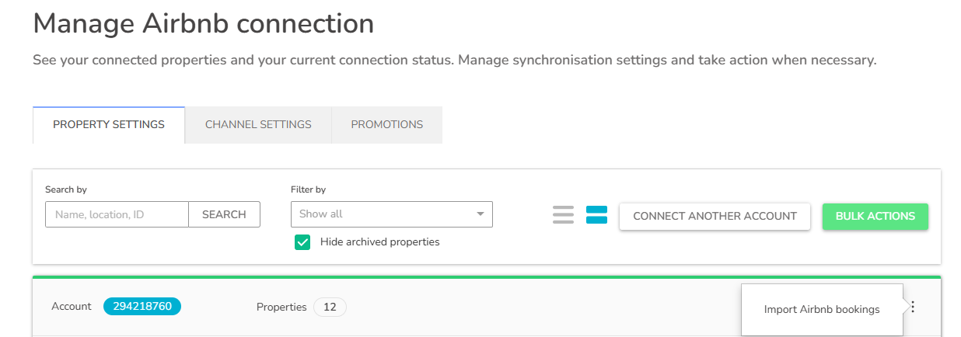Go to the PROMOTIONS tab
The image size is (961, 337).
386,125
